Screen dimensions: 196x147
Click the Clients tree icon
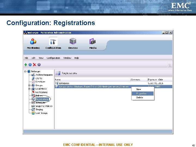pyautogui.click(x=33, y=78)
